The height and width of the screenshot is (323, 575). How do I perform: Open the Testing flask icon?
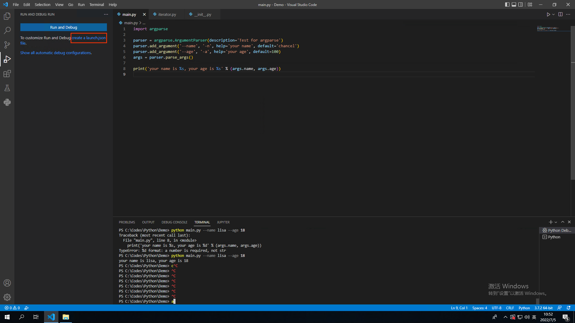7,88
